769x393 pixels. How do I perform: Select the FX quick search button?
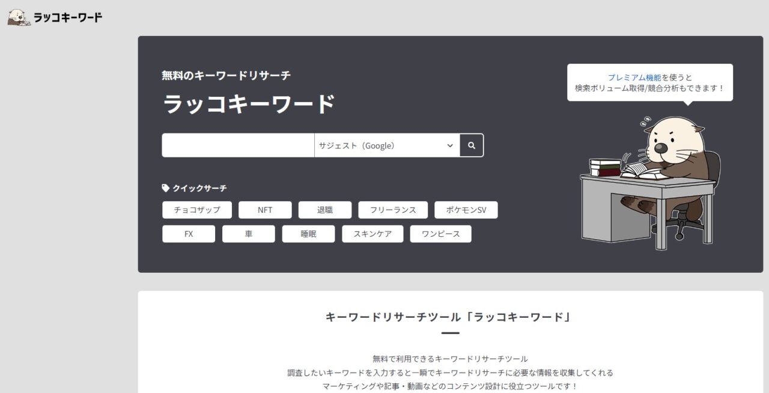coord(189,234)
